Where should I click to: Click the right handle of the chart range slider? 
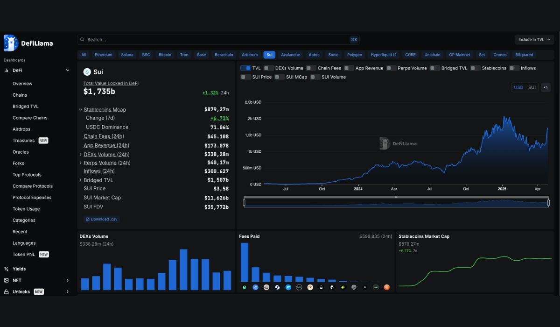[x=548, y=203]
